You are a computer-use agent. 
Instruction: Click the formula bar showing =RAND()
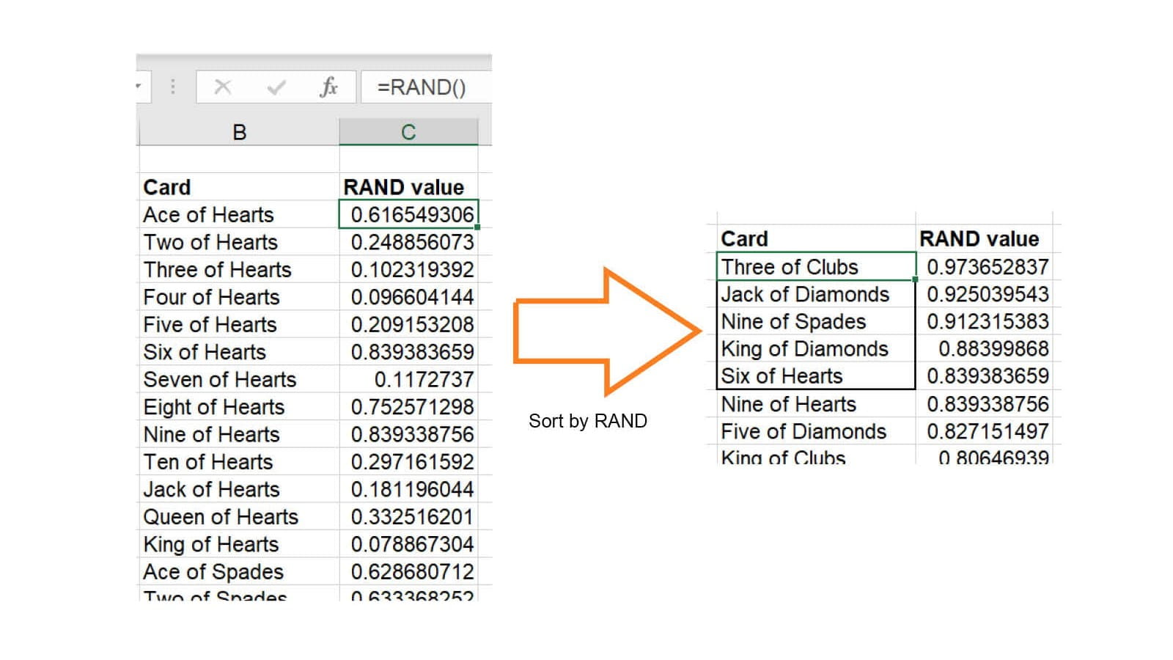[x=425, y=87]
